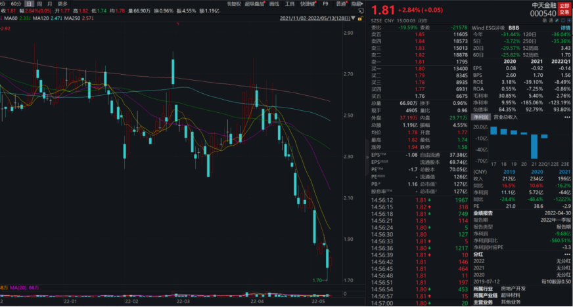This screenshot has width=573, height=307.
Task: Click 立即交易 red trade button
Action: (x=564, y=9)
